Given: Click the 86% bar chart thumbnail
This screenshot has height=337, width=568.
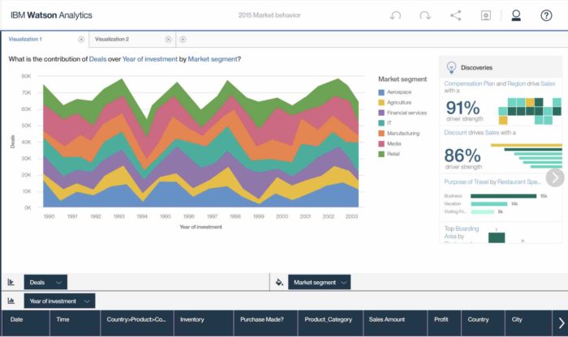Looking at the screenshot, I should [x=527, y=156].
